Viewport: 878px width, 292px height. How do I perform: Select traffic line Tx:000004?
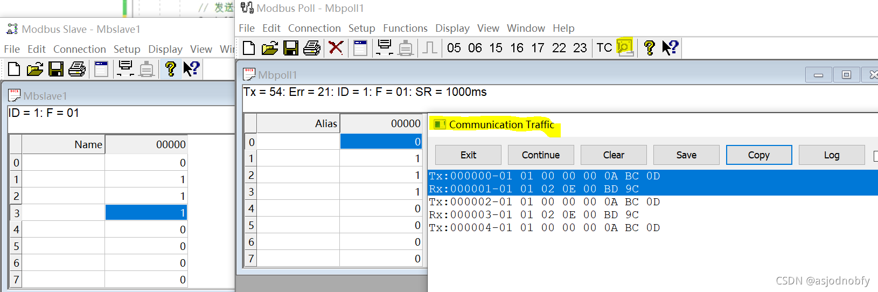tap(545, 228)
